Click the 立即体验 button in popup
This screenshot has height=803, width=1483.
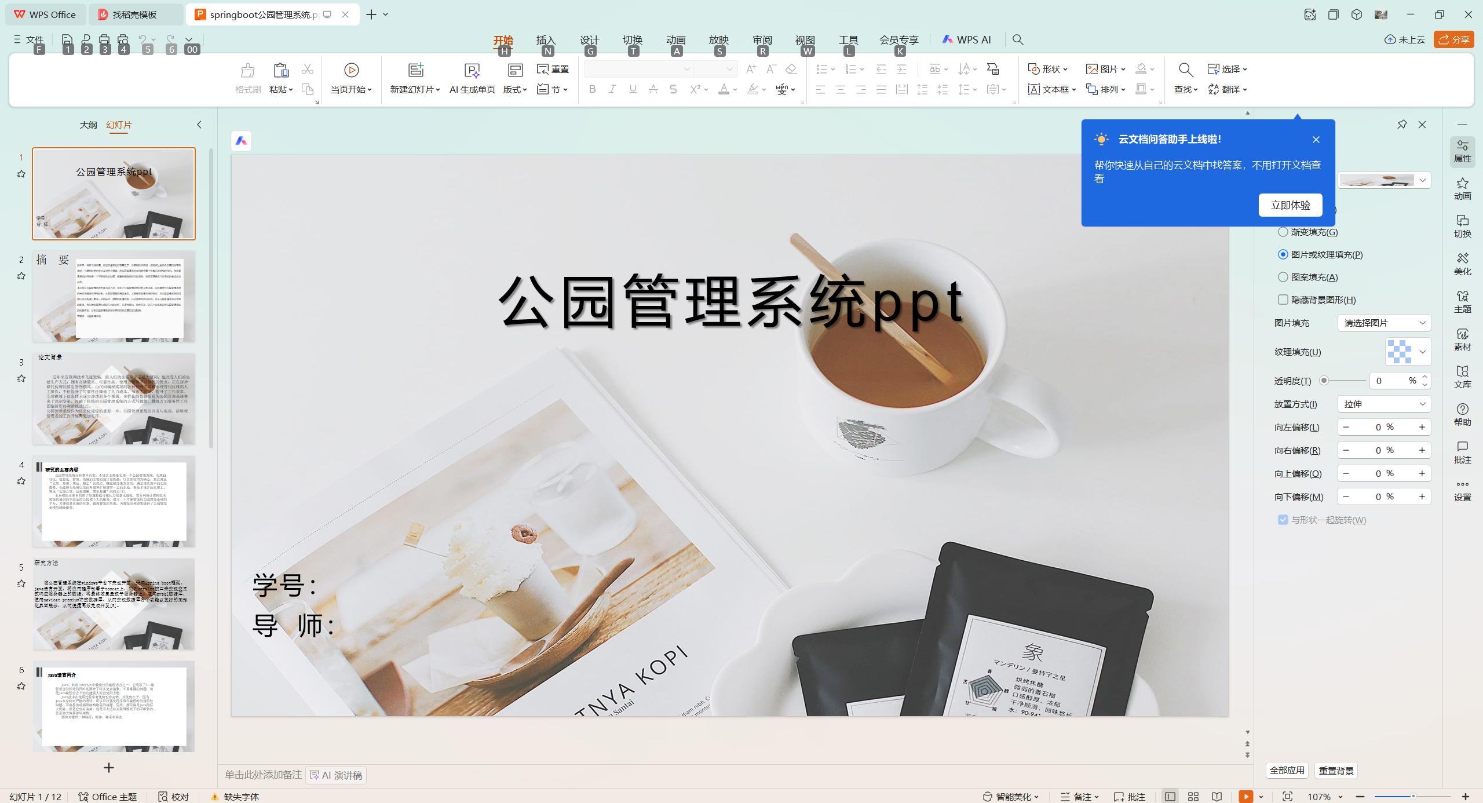coord(1290,205)
